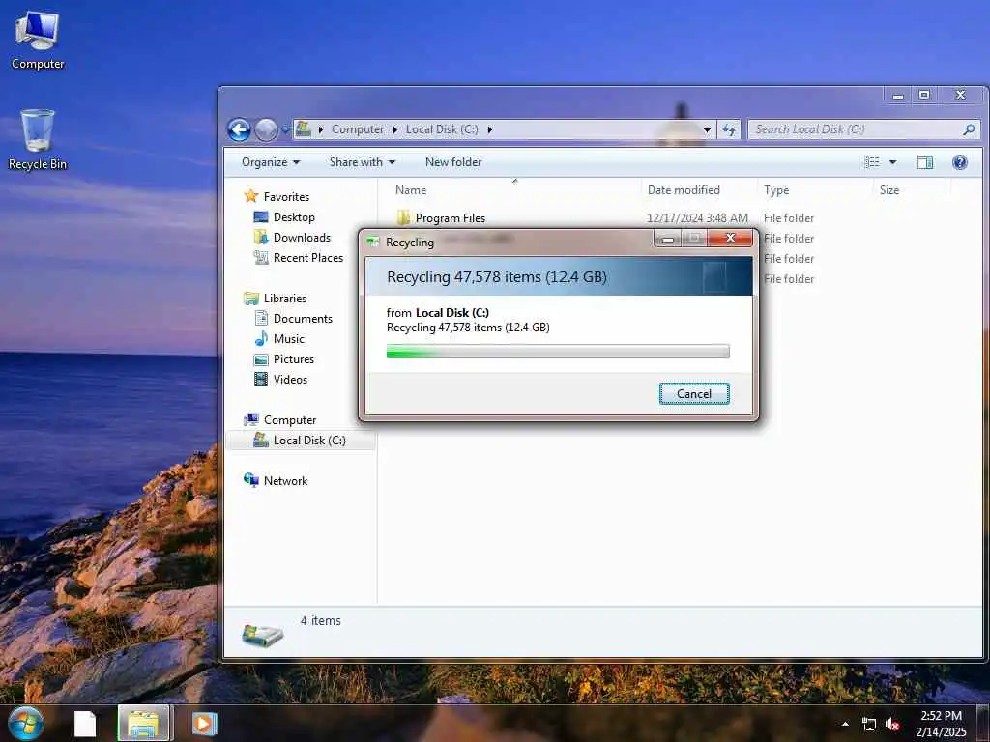This screenshot has height=742, width=990.
Task: Open the address bar history dropdown
Action: 707,130
